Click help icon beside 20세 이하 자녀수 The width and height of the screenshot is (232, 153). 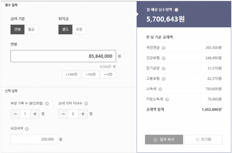86,104
